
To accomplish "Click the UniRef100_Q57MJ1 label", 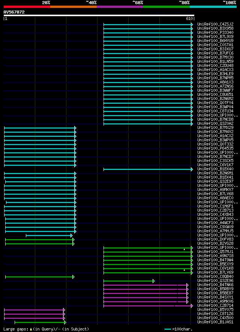I will click(x=215, y=252).
